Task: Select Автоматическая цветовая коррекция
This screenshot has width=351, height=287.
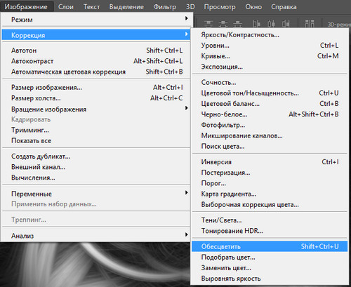Action: click(x=96, y=72)
